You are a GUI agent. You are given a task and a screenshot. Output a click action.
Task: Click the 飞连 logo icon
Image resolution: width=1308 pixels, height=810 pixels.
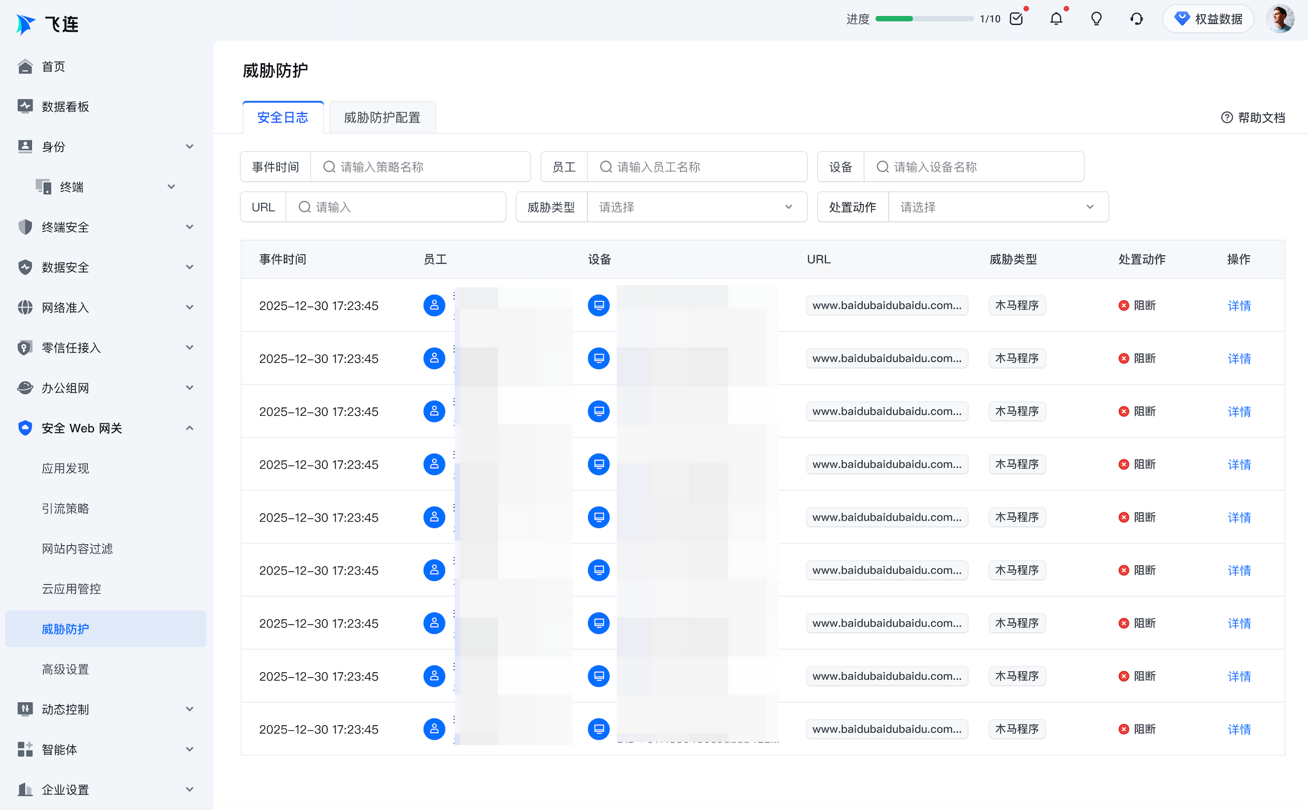click(x=25, y=24)
